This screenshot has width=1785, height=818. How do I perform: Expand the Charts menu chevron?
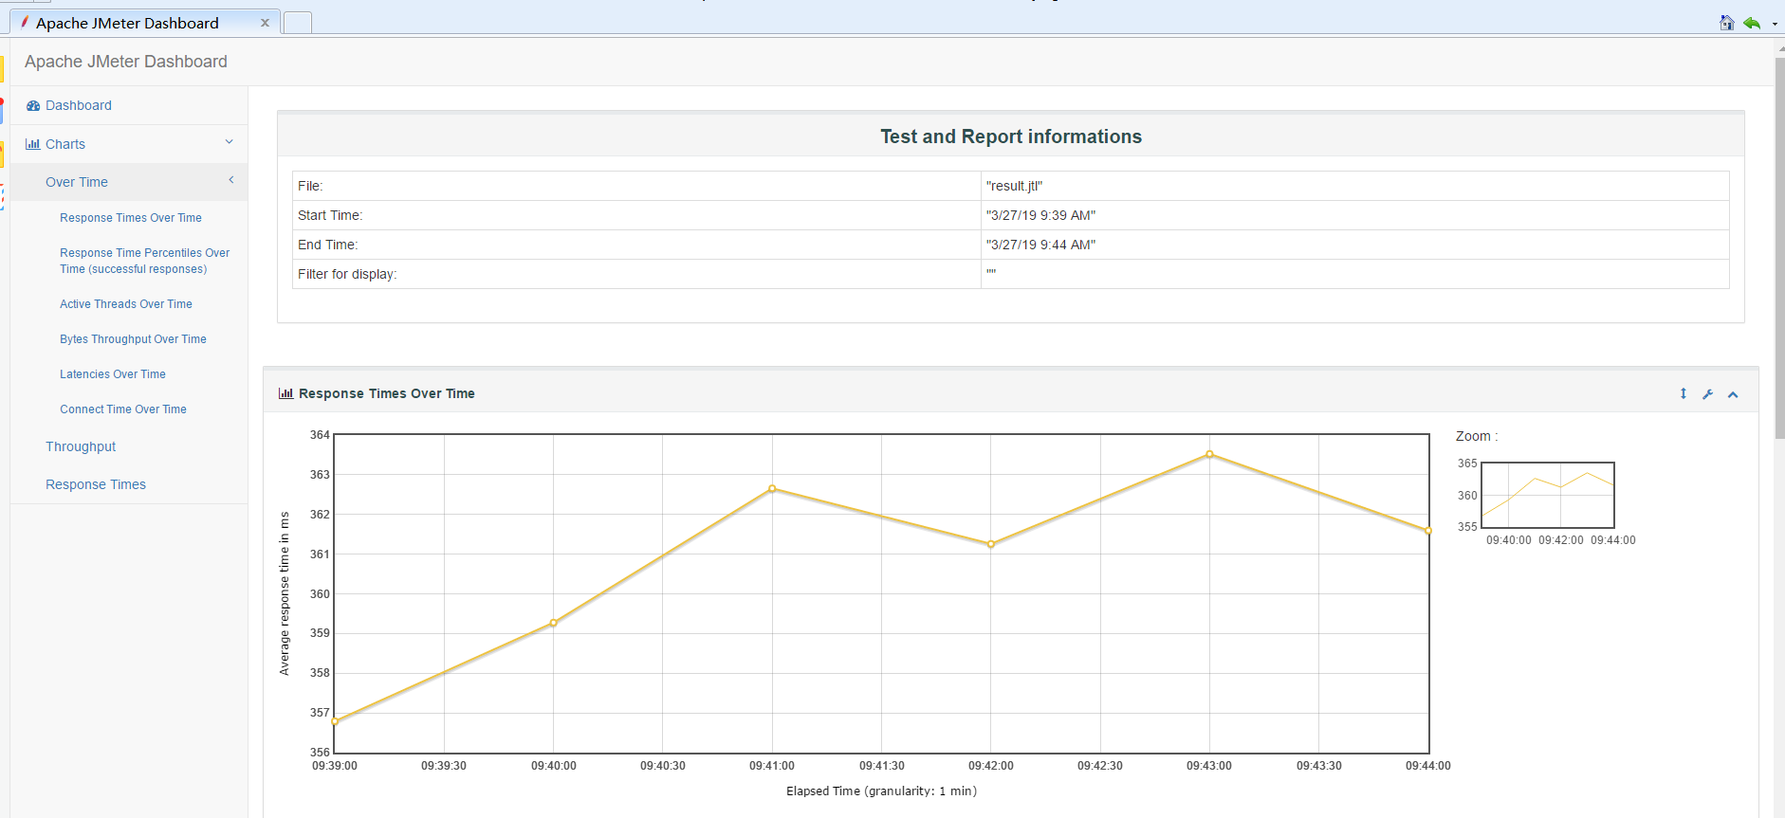point(229,142)
